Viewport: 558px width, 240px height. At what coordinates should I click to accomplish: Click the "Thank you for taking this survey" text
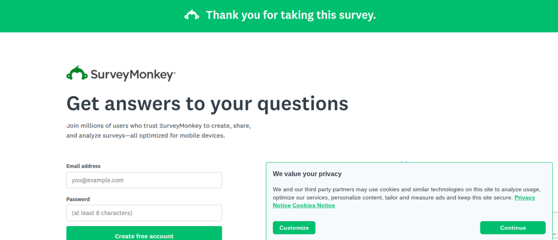(x=291, y=16)
